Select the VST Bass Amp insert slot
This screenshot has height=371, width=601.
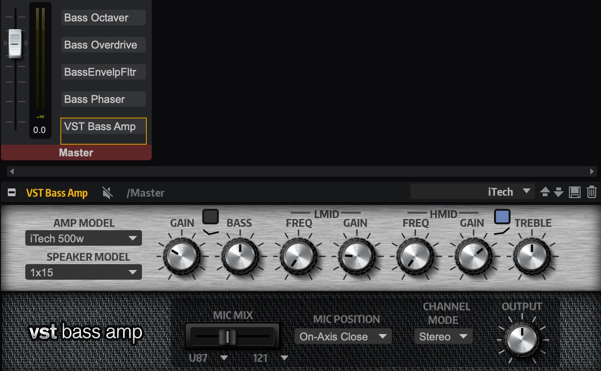[x=104, y=131]
